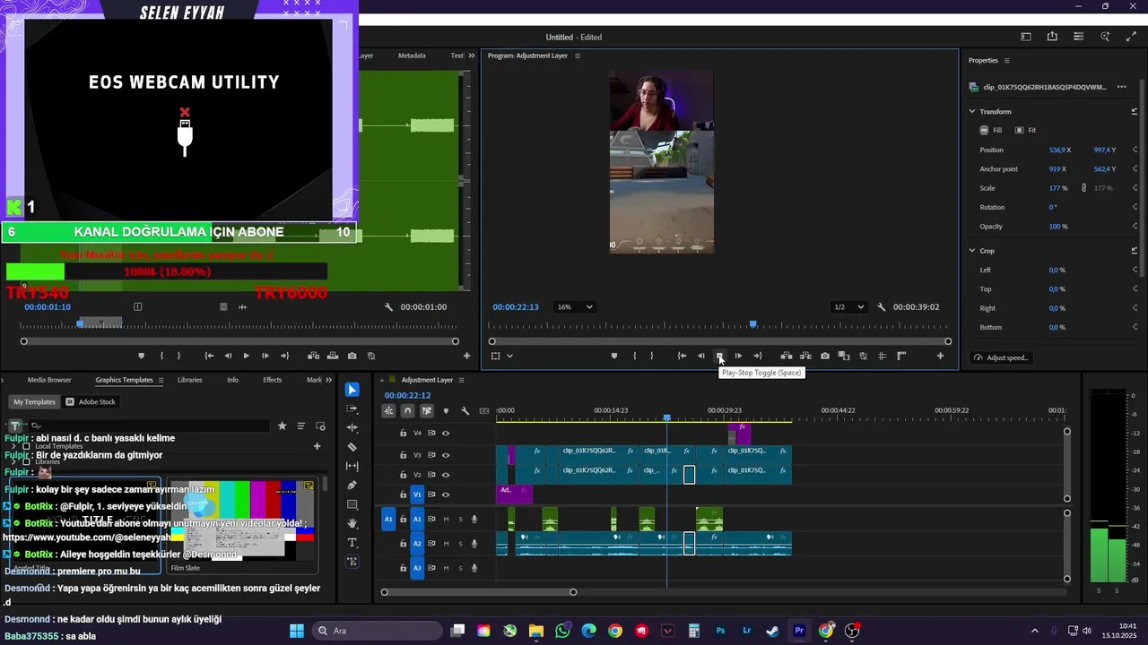Toggle linked selection in timeline
Screen dimensions: 1148x645
pyautogui.click(x=426, y=411)
